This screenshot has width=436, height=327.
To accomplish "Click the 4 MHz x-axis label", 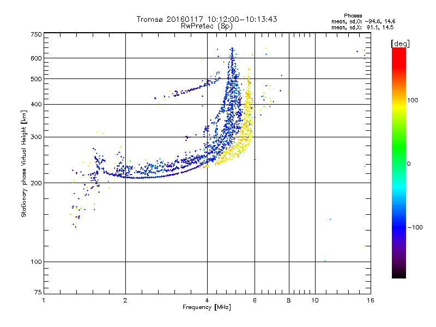I will click(207, 300).
